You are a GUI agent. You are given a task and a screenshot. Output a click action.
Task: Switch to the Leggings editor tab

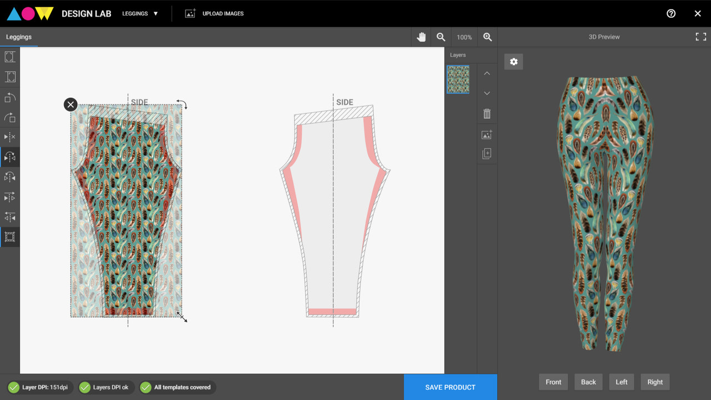click(19, 37)
